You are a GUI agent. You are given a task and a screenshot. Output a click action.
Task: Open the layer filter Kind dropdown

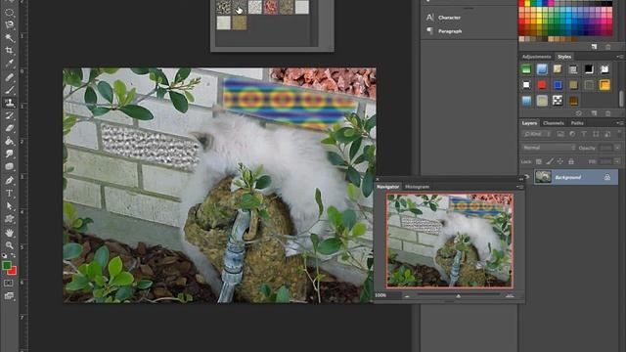(x=537, y=134)
